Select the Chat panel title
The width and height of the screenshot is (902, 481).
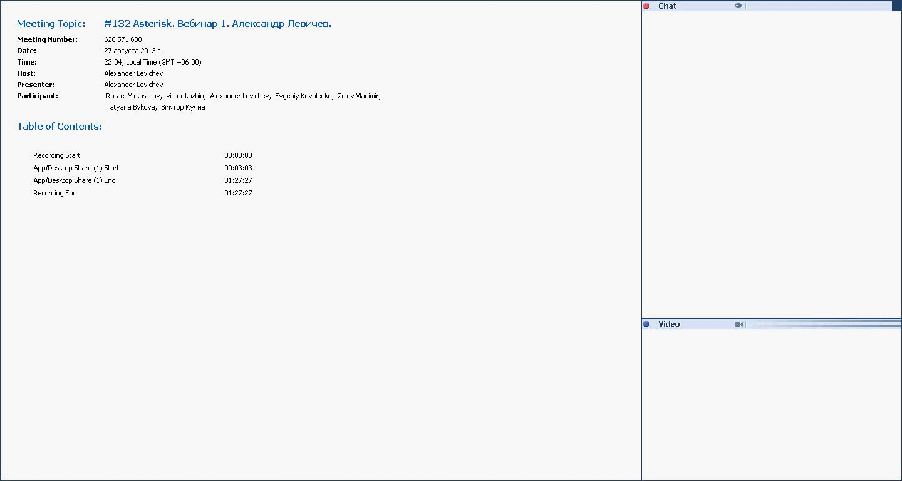coord(667,6)
